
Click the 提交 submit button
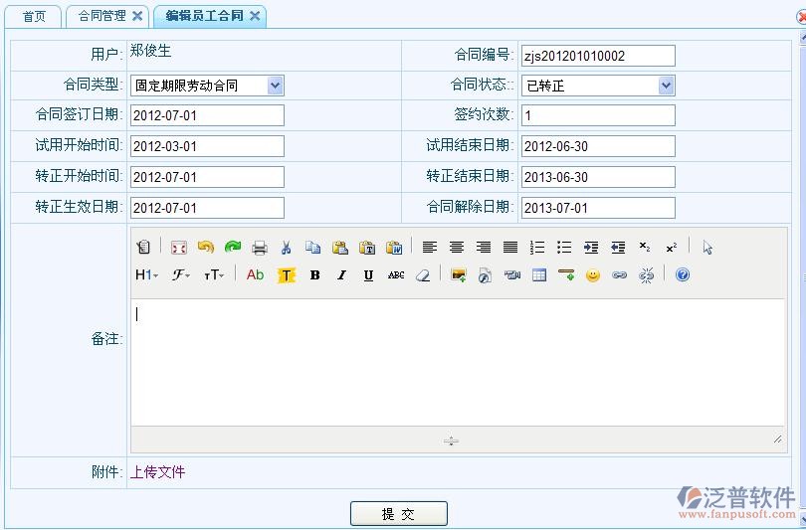click(x=398, y=514)
